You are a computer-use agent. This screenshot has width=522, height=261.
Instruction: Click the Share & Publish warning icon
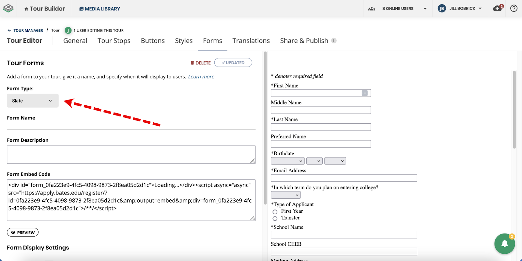334,41
